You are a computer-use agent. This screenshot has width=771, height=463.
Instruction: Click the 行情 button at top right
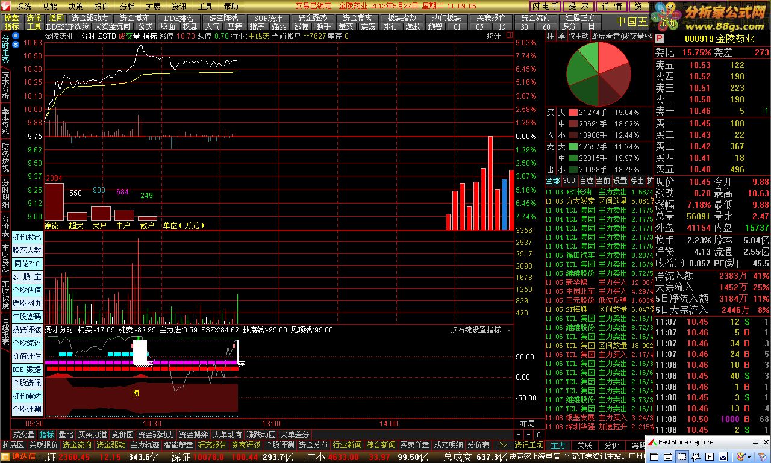click(611, 6)
